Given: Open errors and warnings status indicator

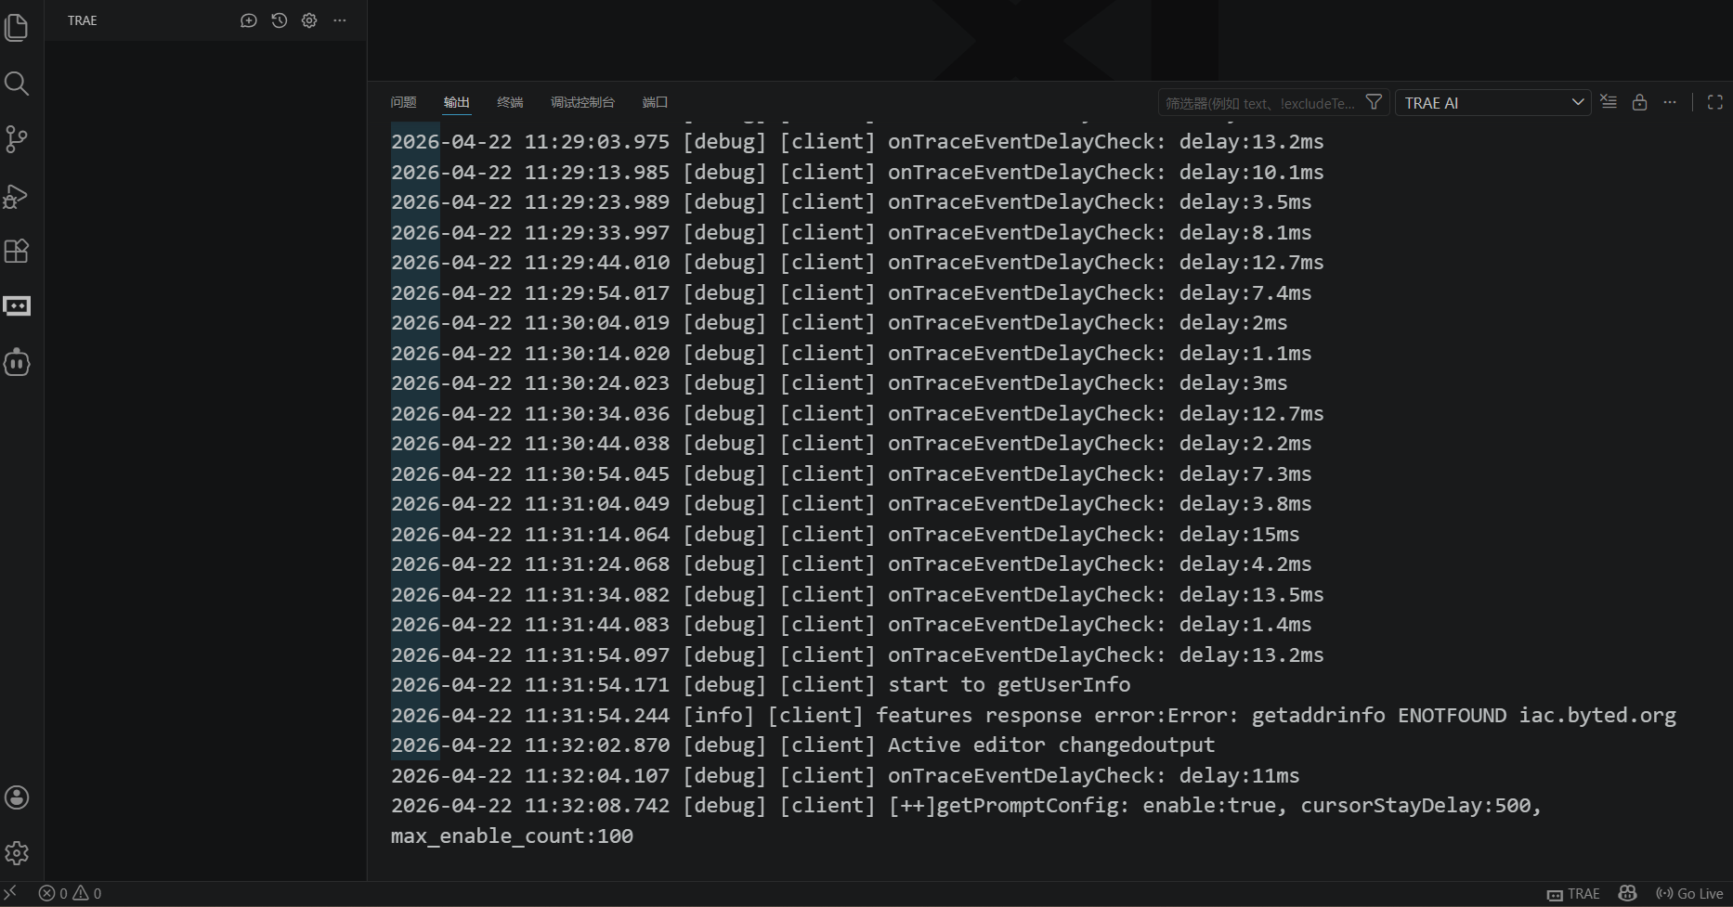Looking at the screenshot, I should pos(70,893).
